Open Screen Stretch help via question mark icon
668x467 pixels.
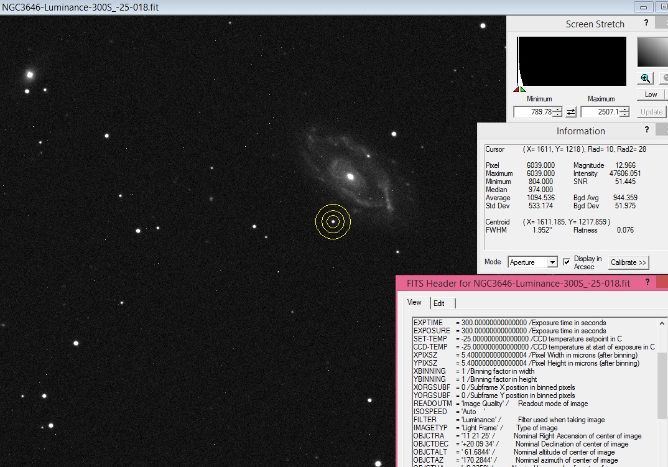[646, 22]
